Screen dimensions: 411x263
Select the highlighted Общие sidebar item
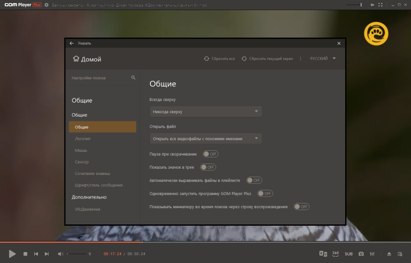(x=103, y=127)
